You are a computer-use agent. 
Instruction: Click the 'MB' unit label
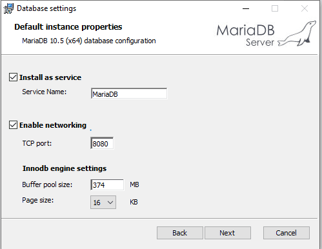134,184
